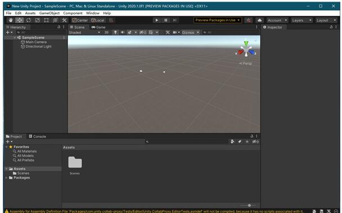Screen dimensions: 342x213
Task: Toggle the Project panel lock
Action: pyautogui.click(x=251, y=136)
